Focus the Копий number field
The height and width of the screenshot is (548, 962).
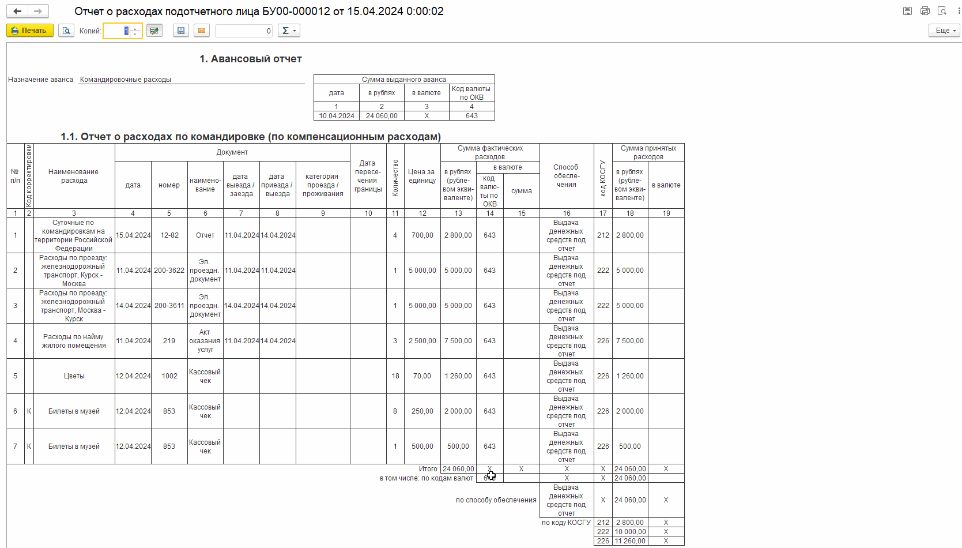(117, 31)
